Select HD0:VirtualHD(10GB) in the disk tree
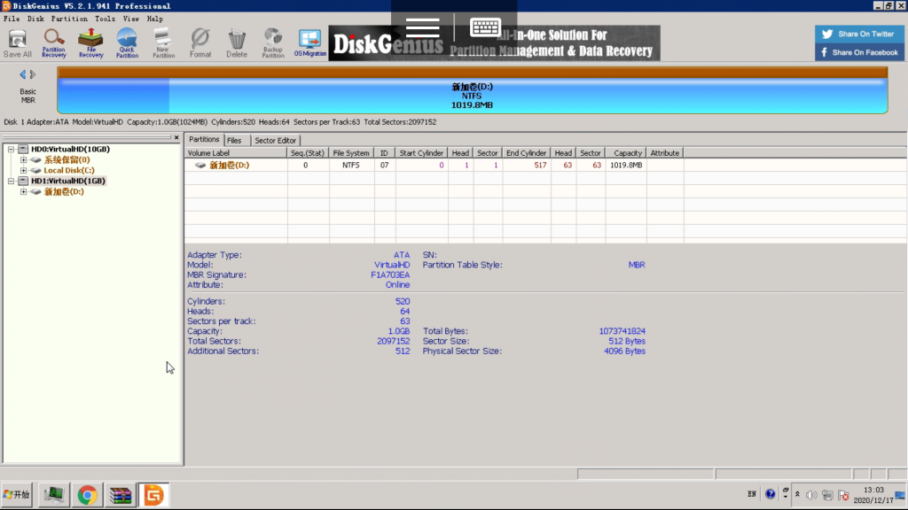908x510 pixels. (x=70, y=149)
